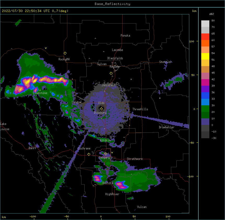Click the Vulcan label

(x=142, y=207)
